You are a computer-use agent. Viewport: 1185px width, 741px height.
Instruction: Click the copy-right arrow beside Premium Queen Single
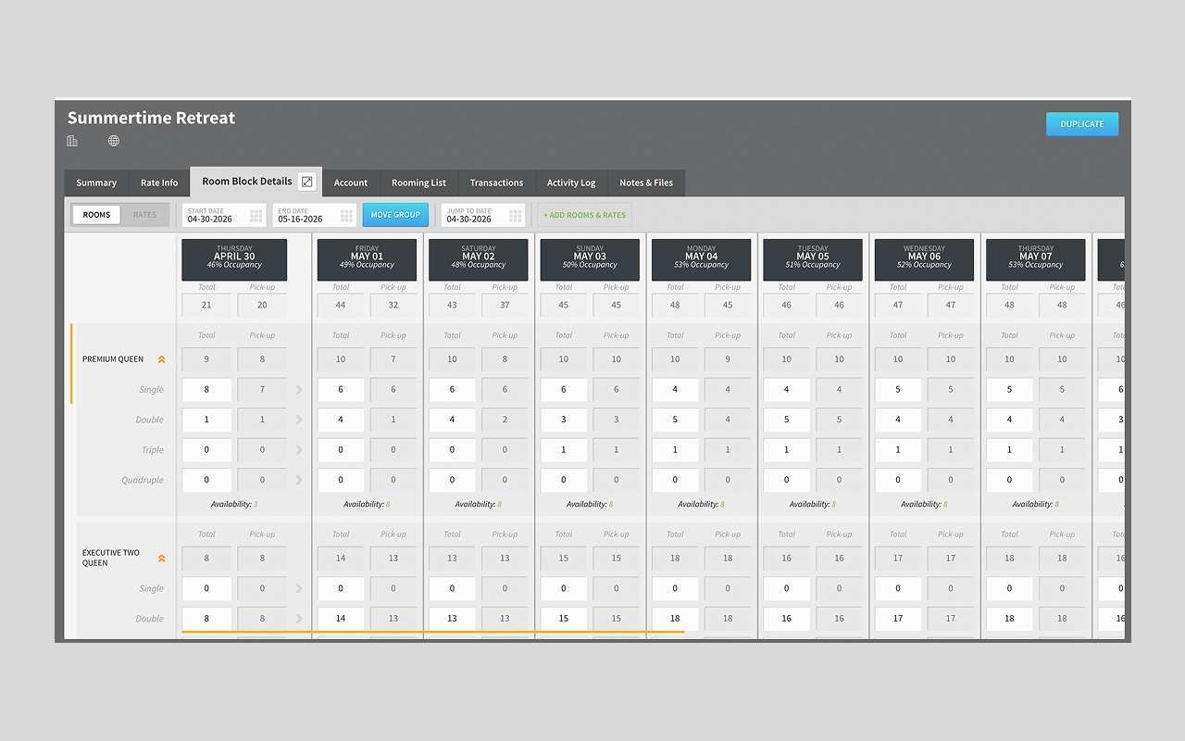tap(299, 390)
